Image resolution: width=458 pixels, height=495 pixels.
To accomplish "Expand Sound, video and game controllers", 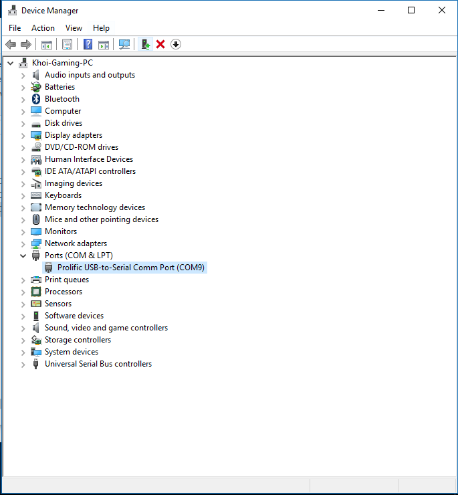I will [x=23, y=328].
